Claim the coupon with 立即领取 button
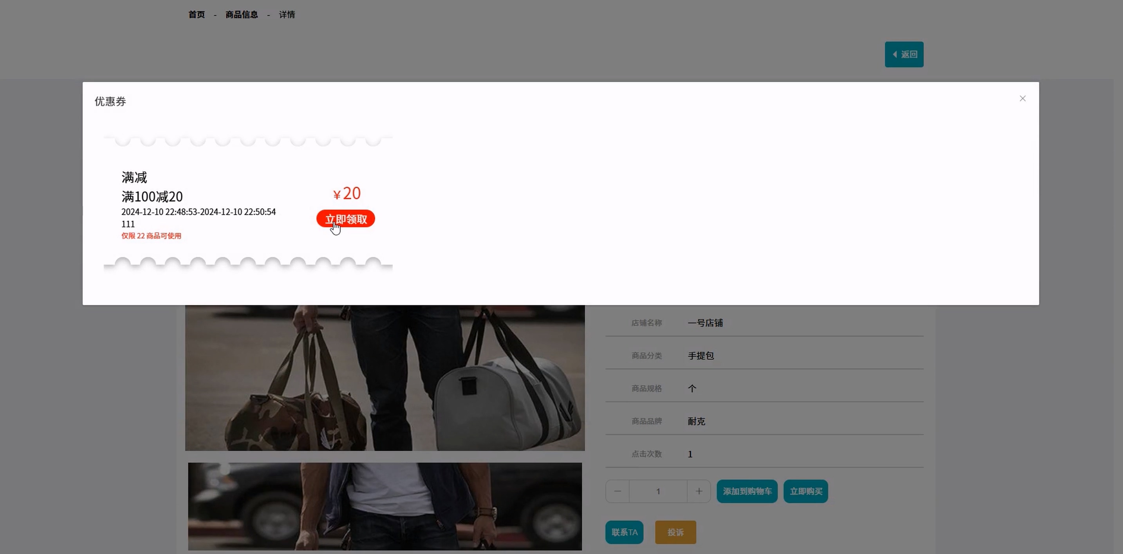 click(x=345, y=219)
